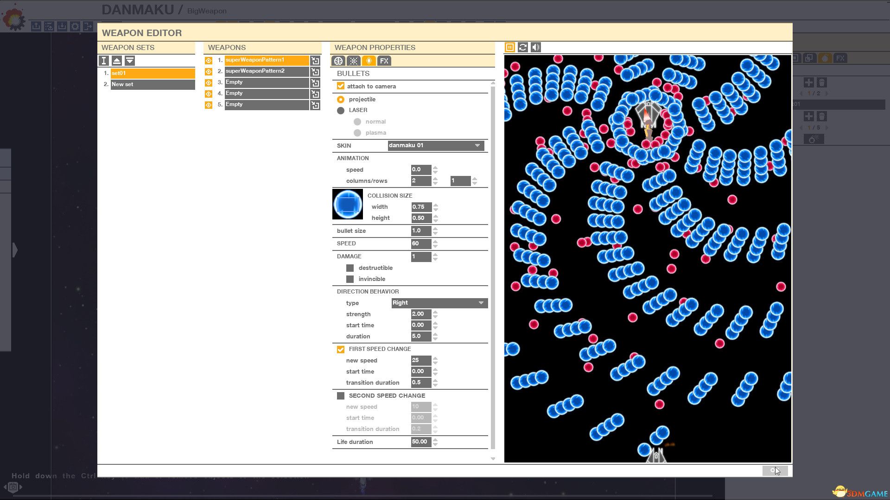Click the clone weapon slot icon for slot 2
The width and height of the screenshot is (890, 500).
click(315, 71)
